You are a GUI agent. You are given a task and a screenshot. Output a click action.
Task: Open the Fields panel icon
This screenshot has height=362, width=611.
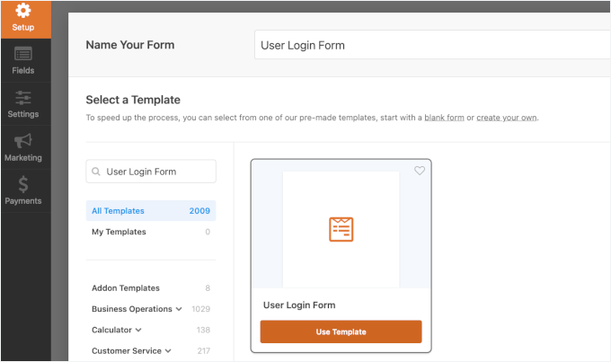(x=24, y=54)
